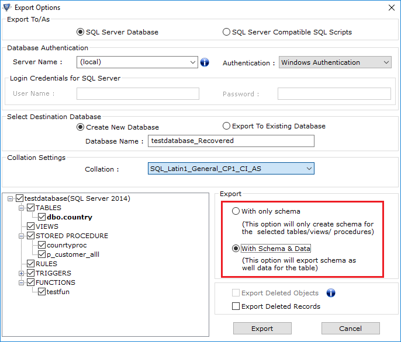Click the Cancel button
This screenshot has height=342, width=401.
pos(350,328)
